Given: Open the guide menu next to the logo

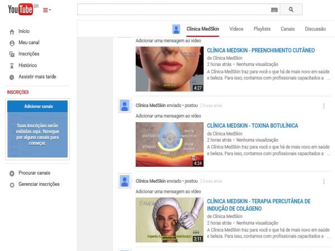Looking at the screenshot, I should pos(46,10).
